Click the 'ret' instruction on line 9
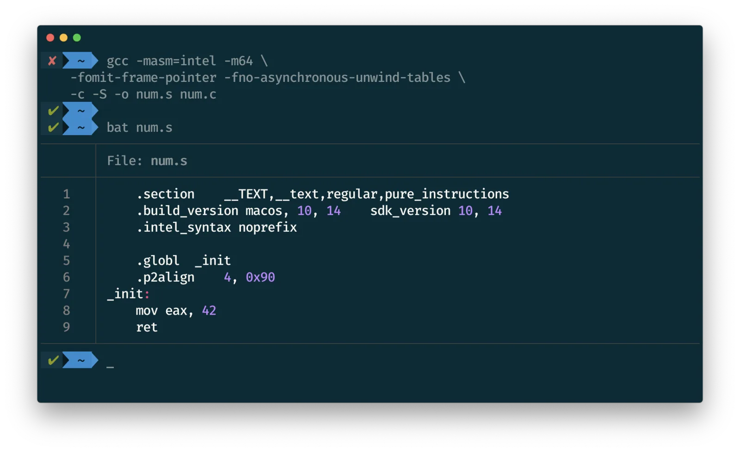 pyautogui.click(x=147, y=328)
